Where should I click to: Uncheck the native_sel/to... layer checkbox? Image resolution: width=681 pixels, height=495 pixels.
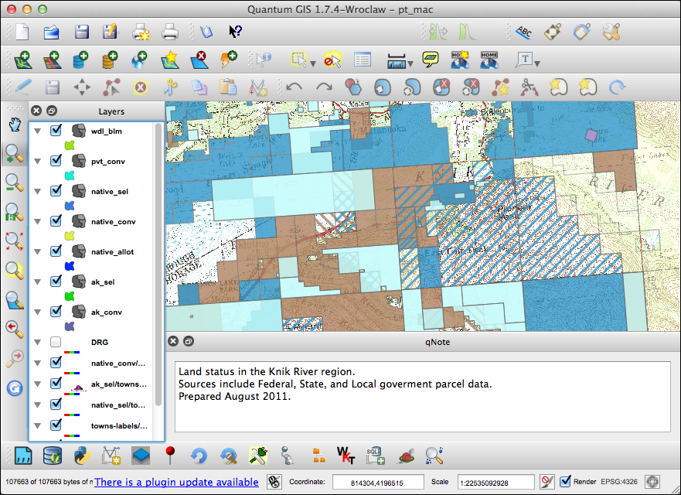coord(56,405)
